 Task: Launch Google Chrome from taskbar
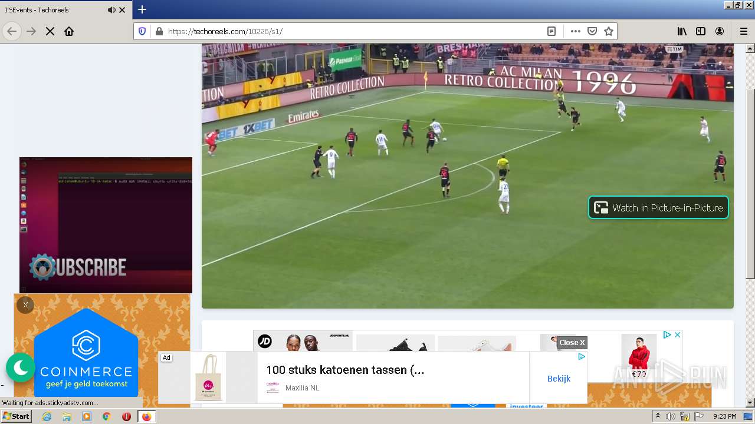coord(107,416)
